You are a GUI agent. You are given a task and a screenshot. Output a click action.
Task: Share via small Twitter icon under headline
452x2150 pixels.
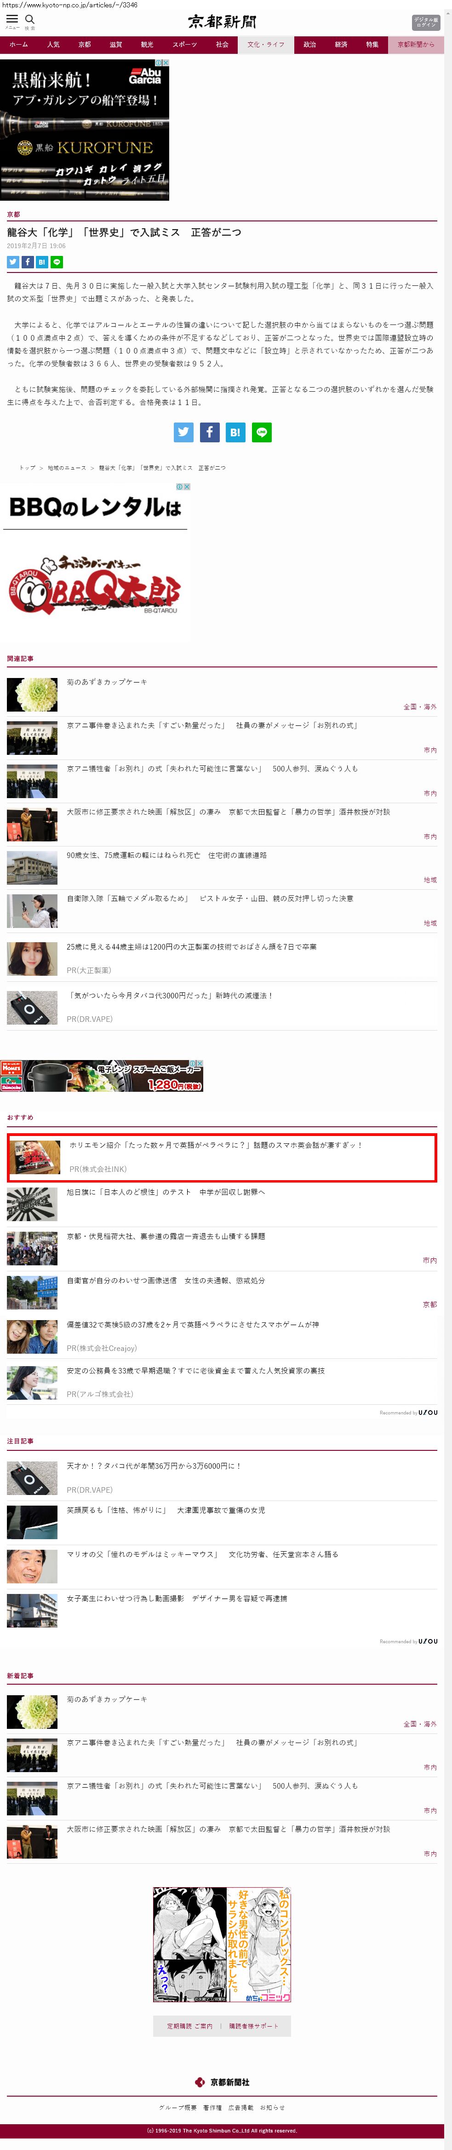pos(12,262)
